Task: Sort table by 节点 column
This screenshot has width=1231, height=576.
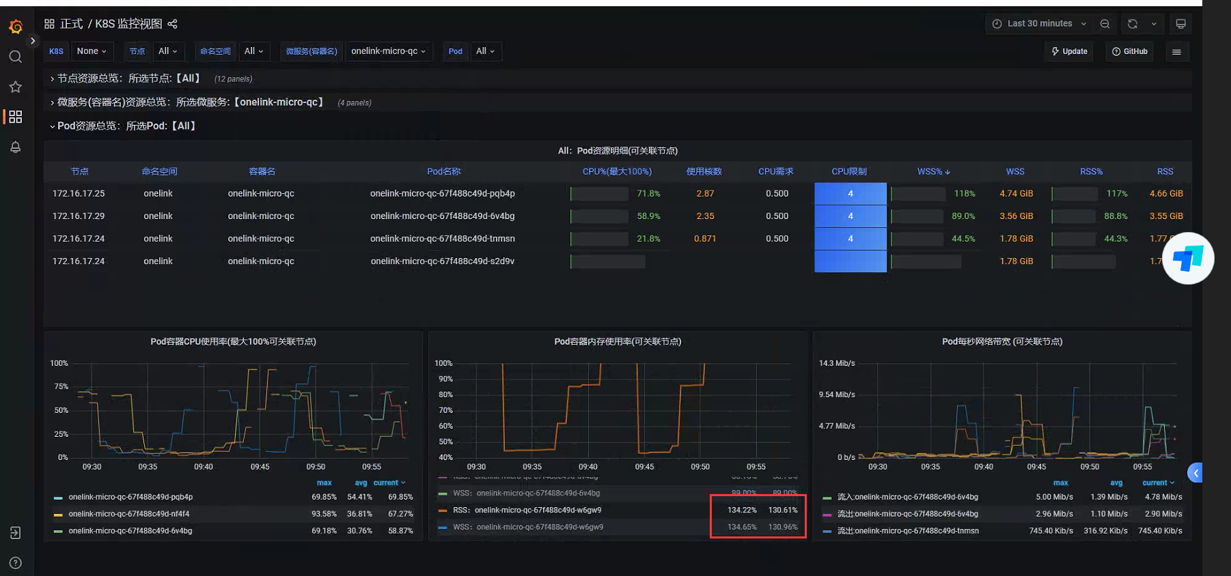Action: pos(79,171)
